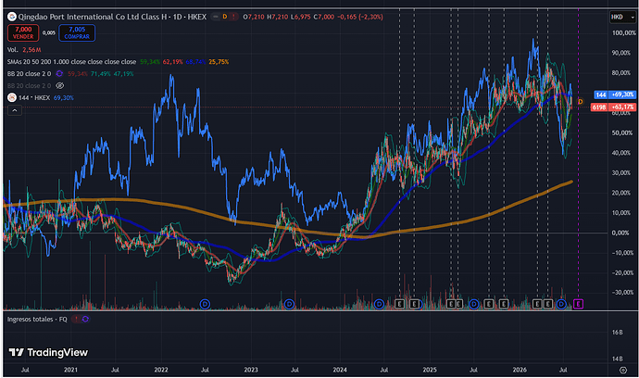
Task: Click the −0,165 (−2,30%) change value
Action: 360,17
